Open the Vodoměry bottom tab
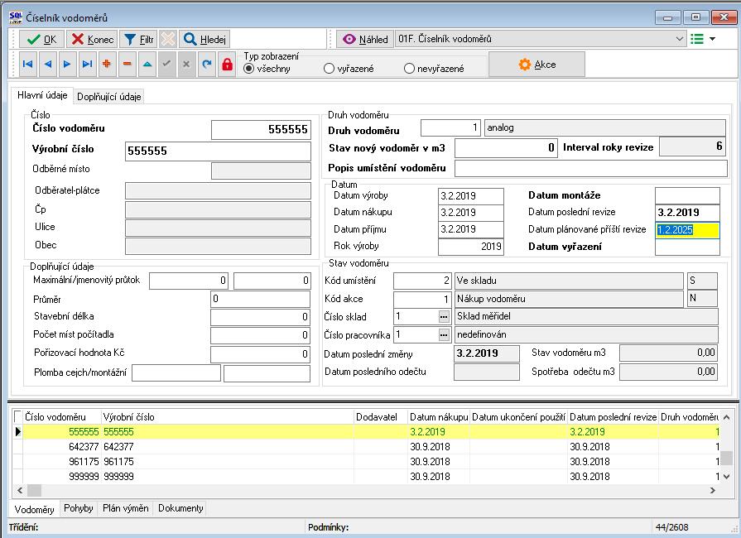The image size is (741, 538). (x=34, y=509)
